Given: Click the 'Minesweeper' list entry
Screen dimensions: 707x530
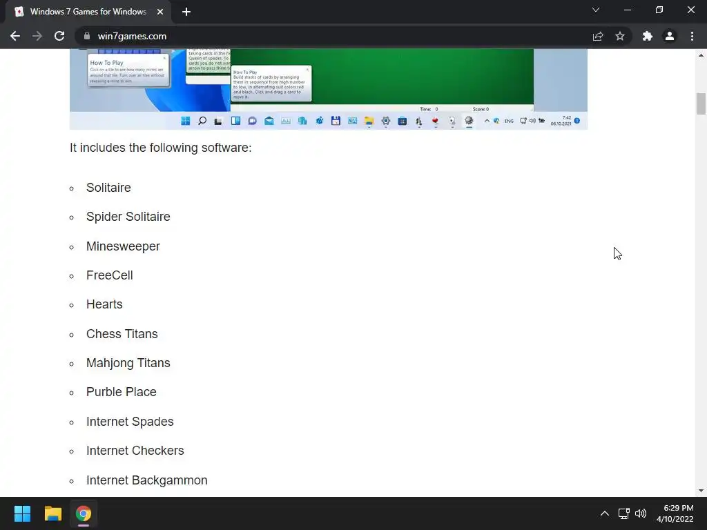Looking at the screenshot, I should [123, 246].
